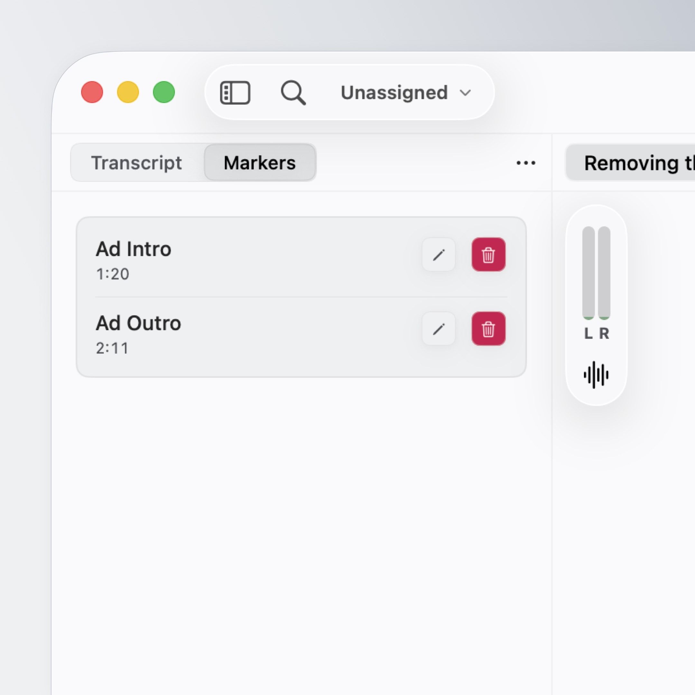
Task: Edit the Ad Outro marker
Action: point(439,329)
